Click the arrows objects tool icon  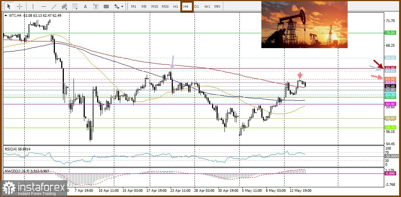[x=116, y=6]
